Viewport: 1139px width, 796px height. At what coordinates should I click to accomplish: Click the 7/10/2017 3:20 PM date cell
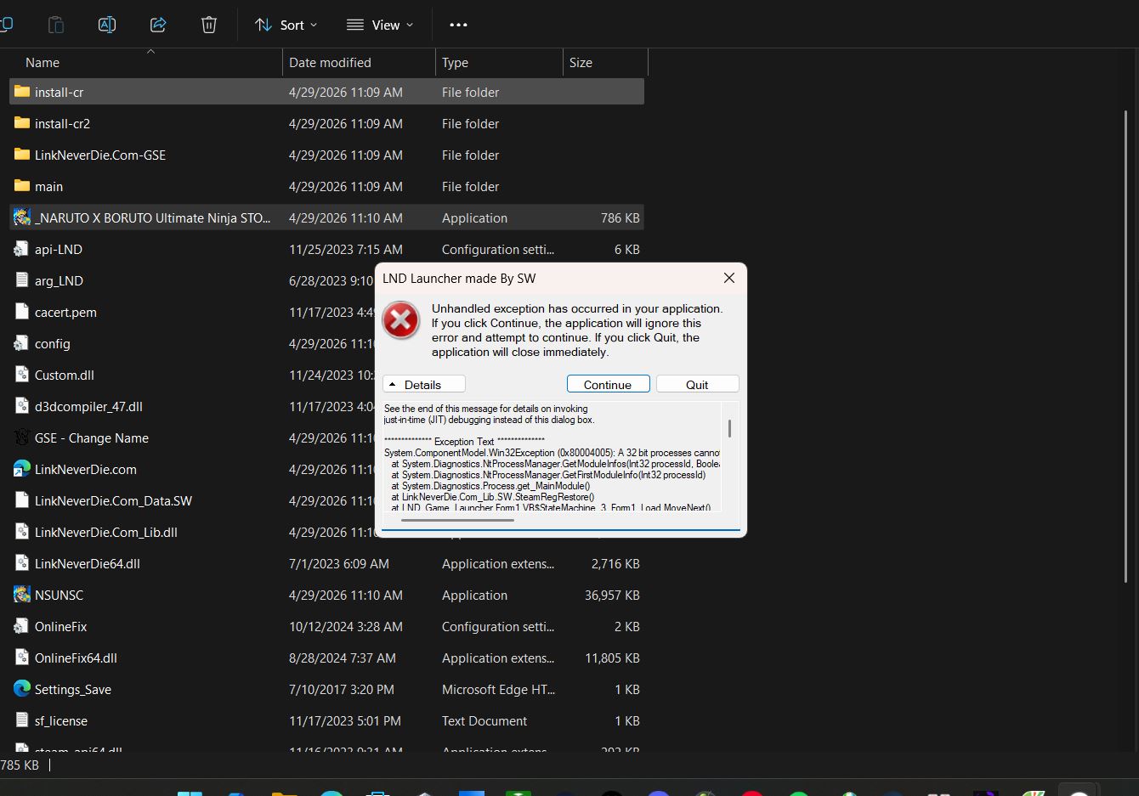click(x=342, y=689)
